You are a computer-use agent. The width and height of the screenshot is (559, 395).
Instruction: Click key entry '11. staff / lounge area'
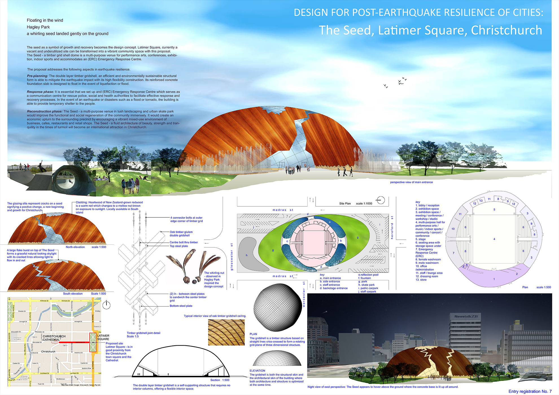click(x=429, y=273)
